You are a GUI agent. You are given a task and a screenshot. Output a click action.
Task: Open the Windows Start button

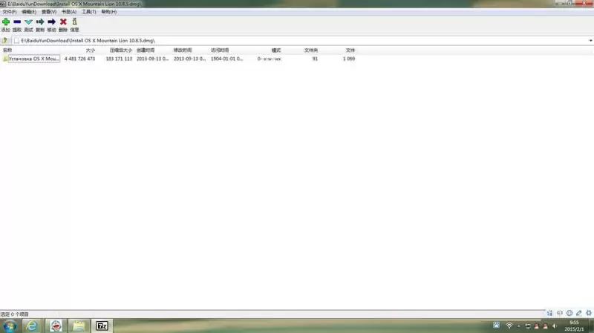click(10, 326)
